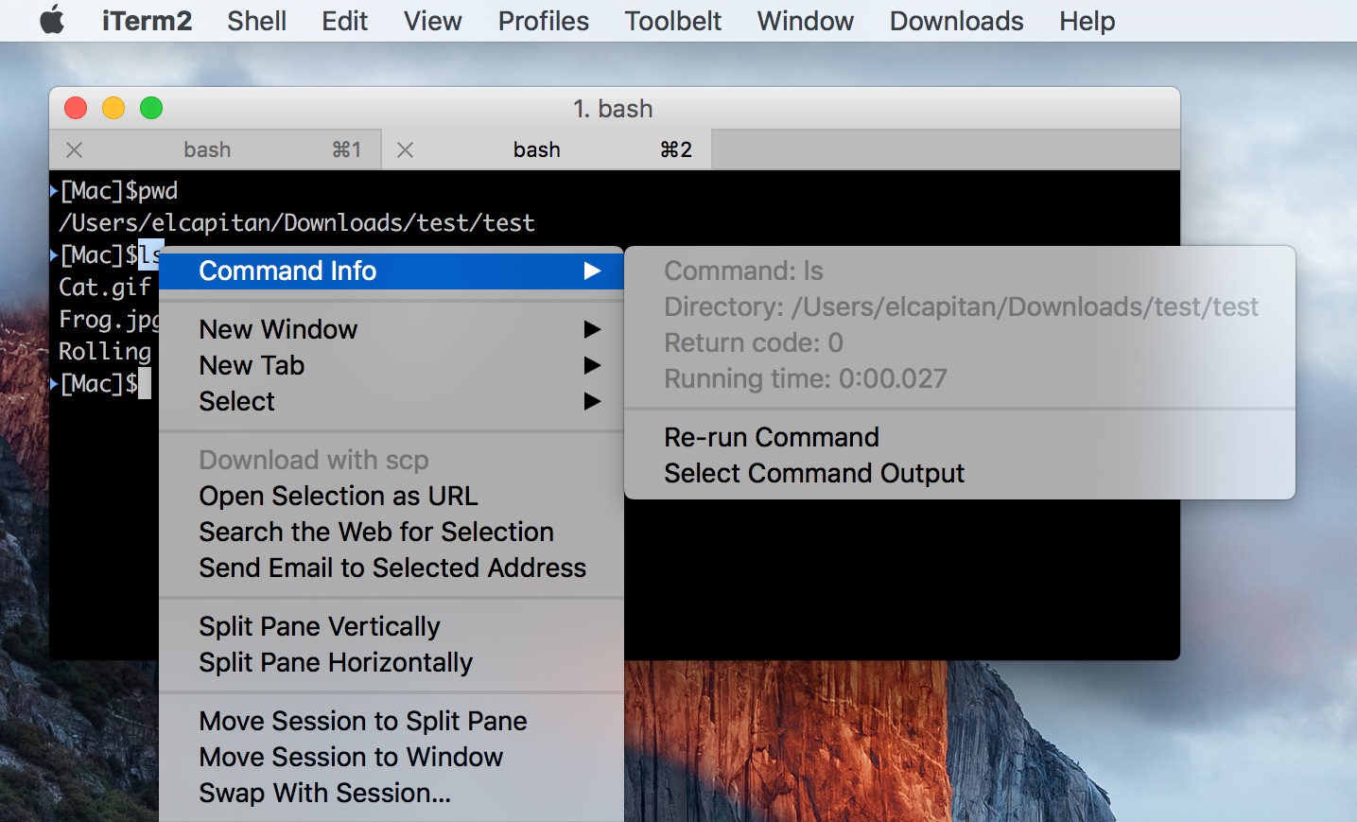Screen dimensions: 1357x822
Task: Open the Downloads menu
Action: 956,21
